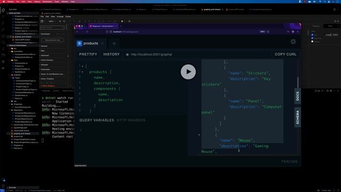This screenshot has width=341, height=192.
Task: Click COPY CURL button
Action: point(286,54)
